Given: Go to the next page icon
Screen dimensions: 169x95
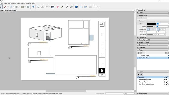Looking at the screenshot, I should (90, 7).
